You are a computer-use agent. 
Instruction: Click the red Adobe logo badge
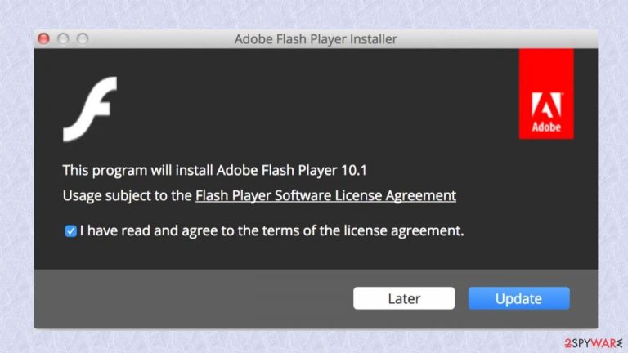coord(546,94)
